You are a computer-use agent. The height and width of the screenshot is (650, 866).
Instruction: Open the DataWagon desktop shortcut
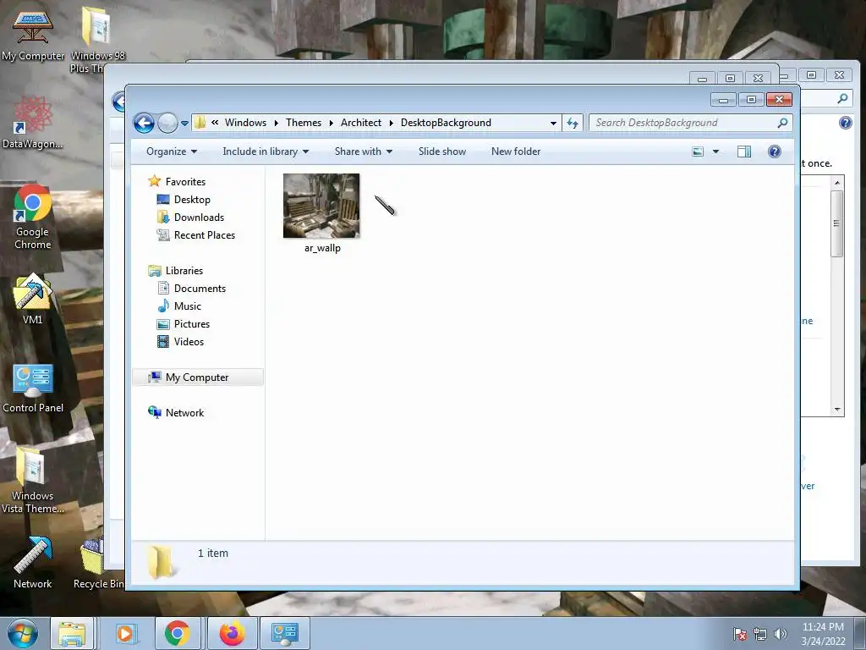33,122
